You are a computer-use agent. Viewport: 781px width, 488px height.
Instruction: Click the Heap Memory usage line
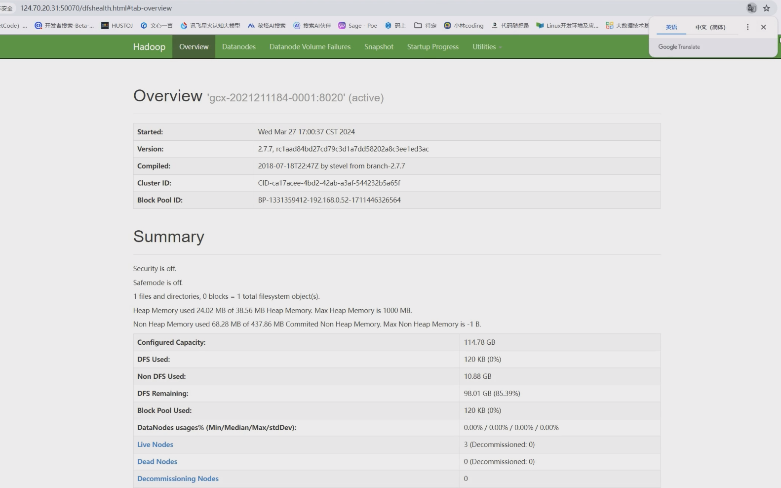[273, 311]
